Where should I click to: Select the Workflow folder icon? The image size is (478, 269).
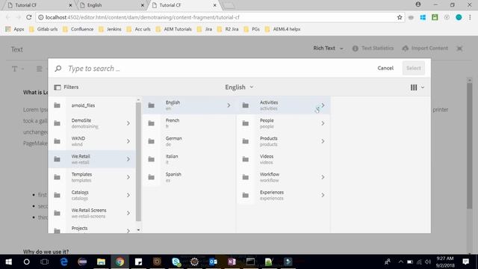point(246,177)
